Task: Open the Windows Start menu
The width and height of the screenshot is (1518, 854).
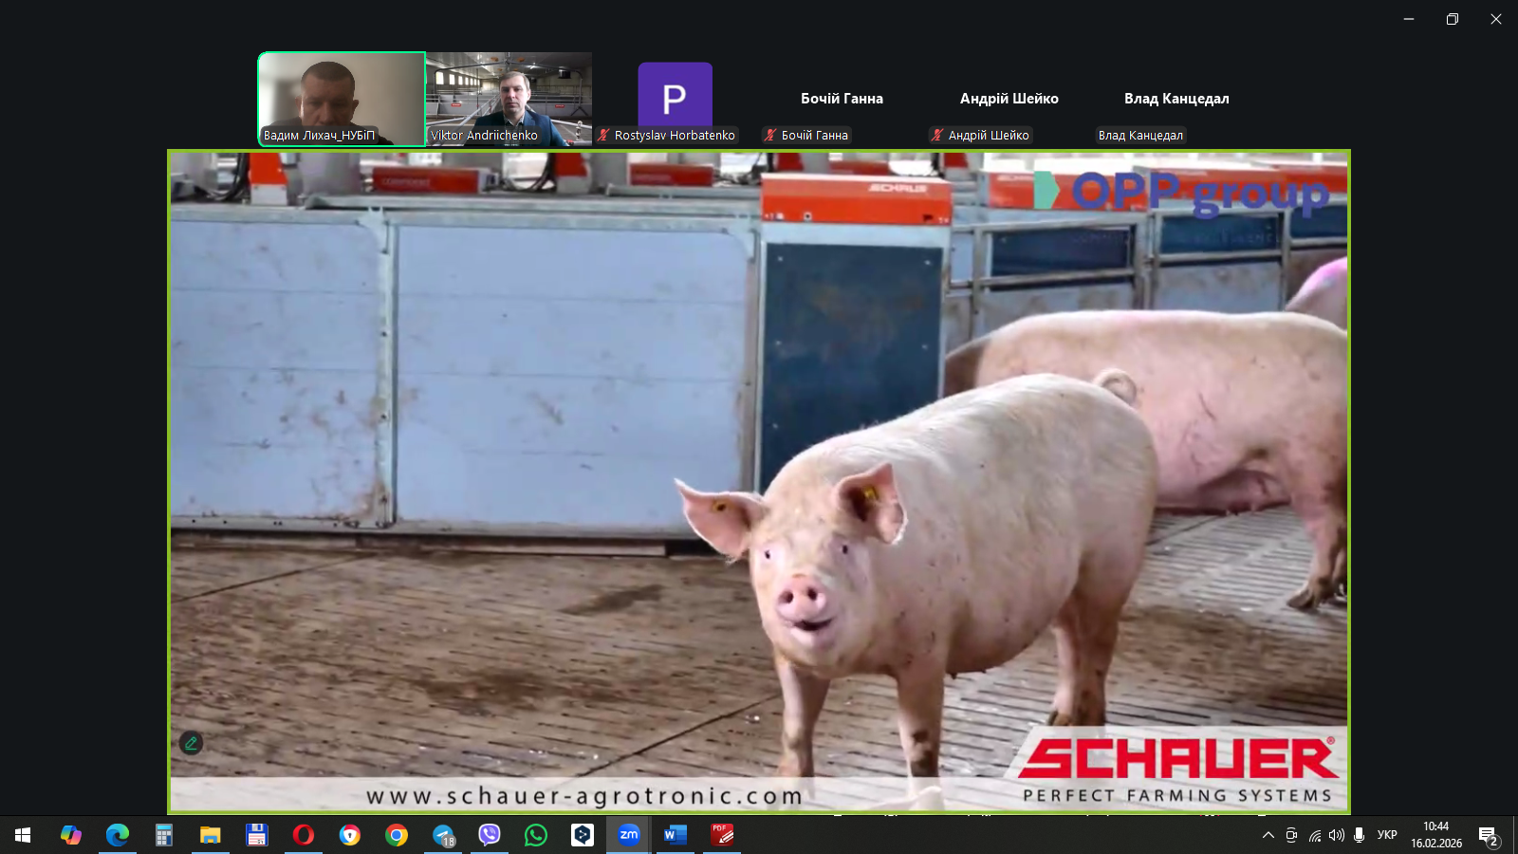Action: pyautogui.click(x=23, y=835)
